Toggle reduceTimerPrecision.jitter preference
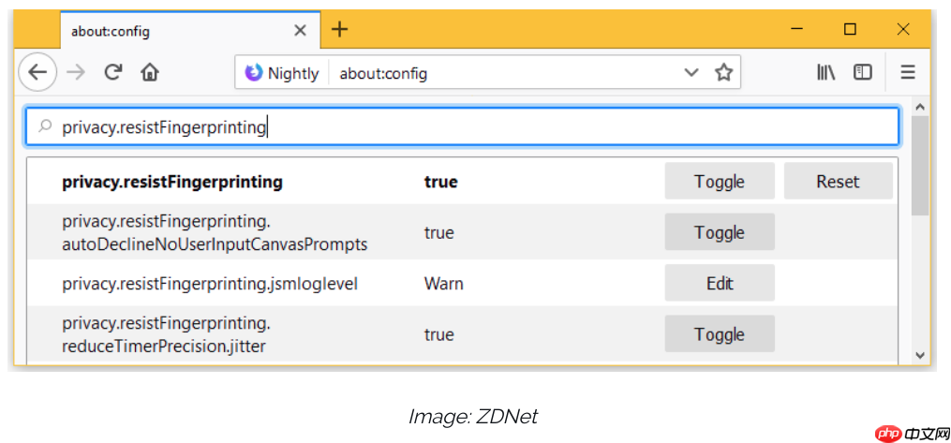 719,334
